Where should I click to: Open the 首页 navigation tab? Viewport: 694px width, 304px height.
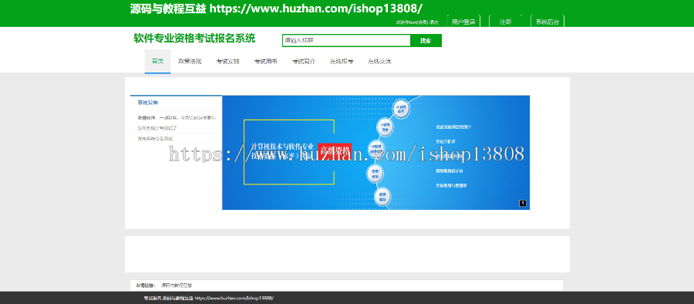pyautogui.click(x=157, y=61)
